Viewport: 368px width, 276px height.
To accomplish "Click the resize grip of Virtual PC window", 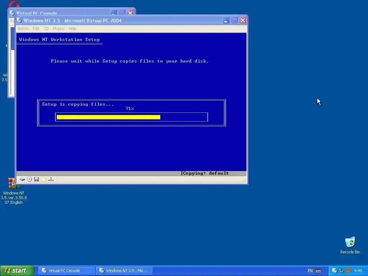I will point(244,180).
